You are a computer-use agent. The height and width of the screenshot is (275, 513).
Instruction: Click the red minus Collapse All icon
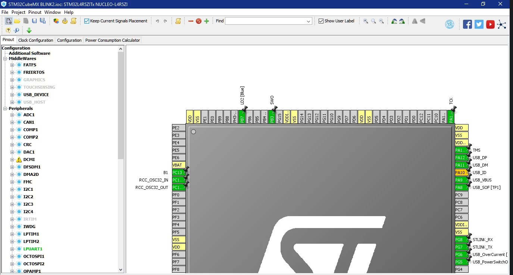(191, 21)
